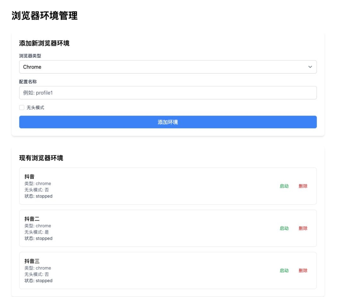The image size is (337, 297).
Task: Select the 抖音三 environment title text
Action: point(32,261)
